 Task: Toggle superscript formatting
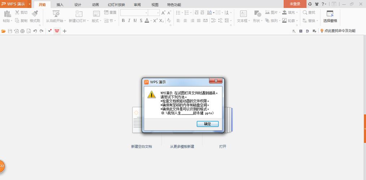(x=156, y=21)
